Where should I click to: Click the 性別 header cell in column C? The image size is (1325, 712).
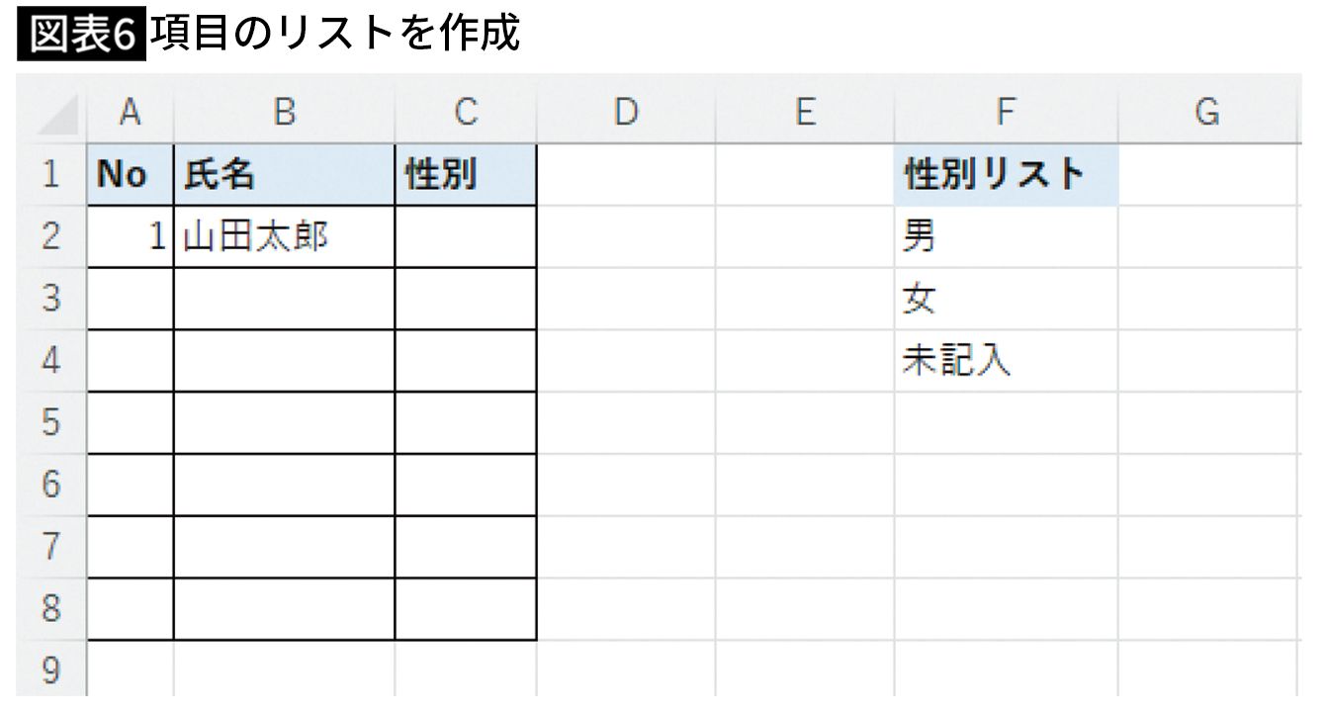466,176
